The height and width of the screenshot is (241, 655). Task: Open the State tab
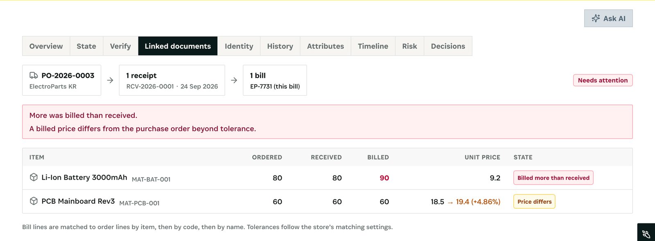[86, 46]
